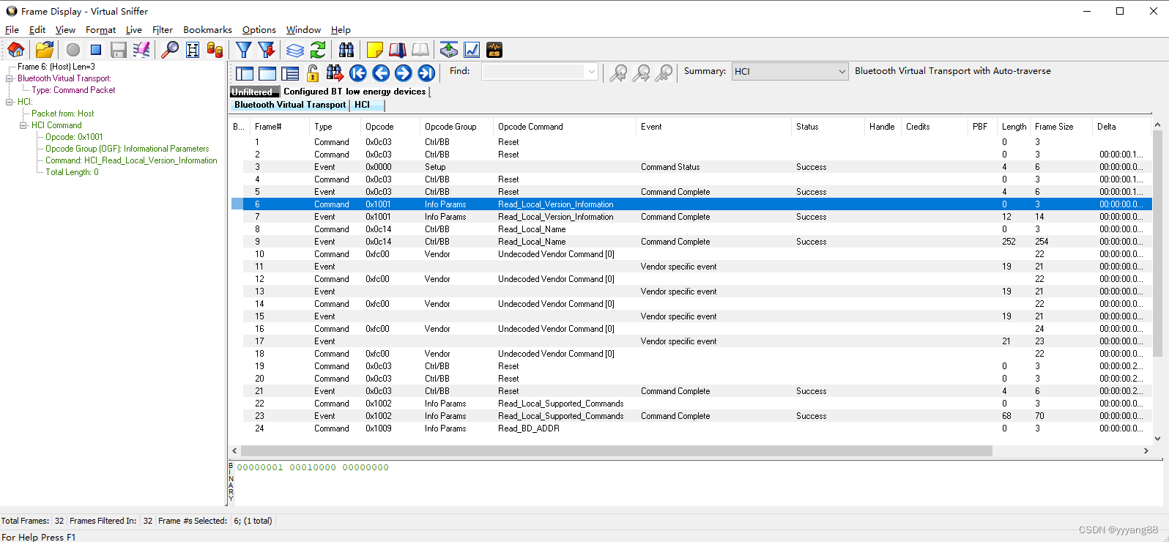Select Opcode: 0x1001 tree item
1169x542 pixels.
click(74, 137)
